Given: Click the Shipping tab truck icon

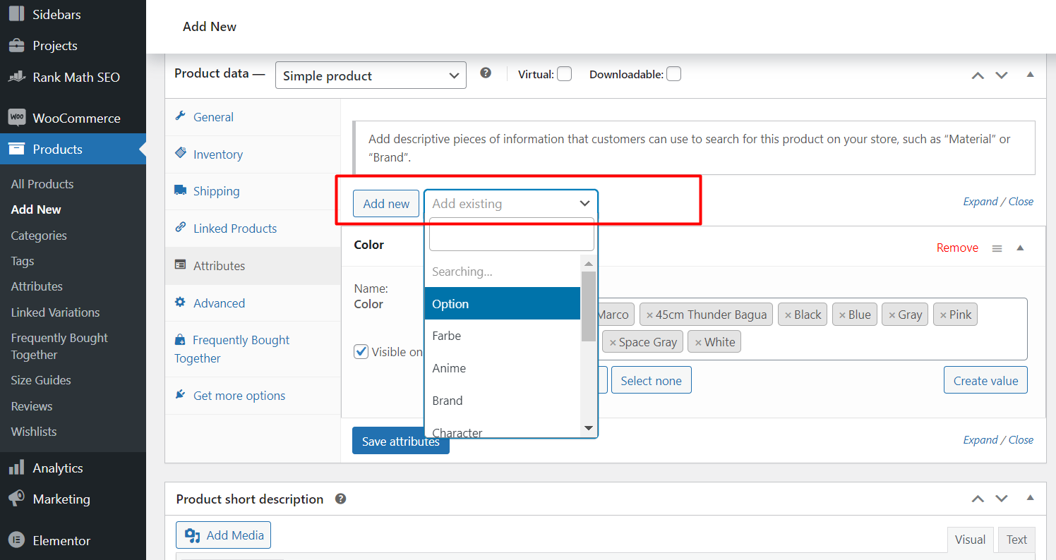Looking at the screenshot, I should point(180,190).
